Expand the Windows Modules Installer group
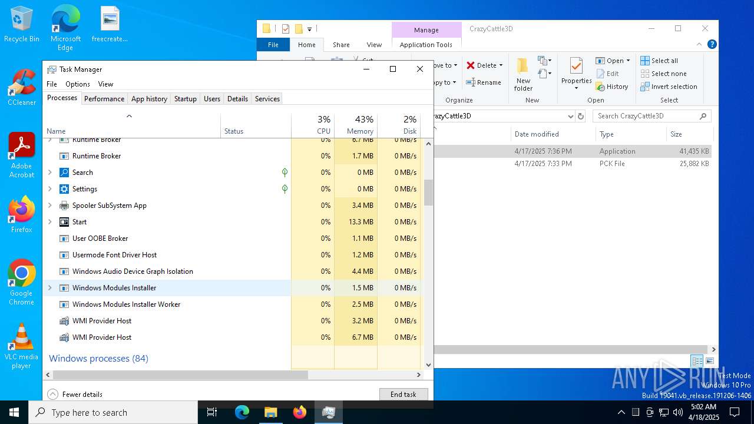The image size is (754, 424). [x=50, y=288]
